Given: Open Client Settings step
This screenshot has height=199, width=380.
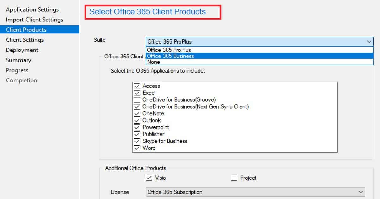Looking at the screenshot, I should [x=25, y=40].
